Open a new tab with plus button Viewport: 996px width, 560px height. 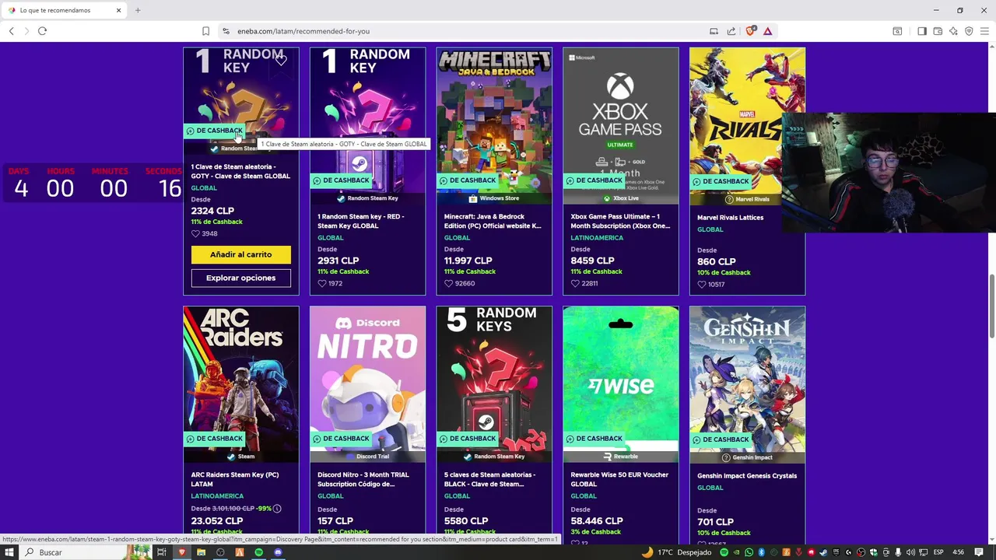pyautogui.click(x=138, y=10)
